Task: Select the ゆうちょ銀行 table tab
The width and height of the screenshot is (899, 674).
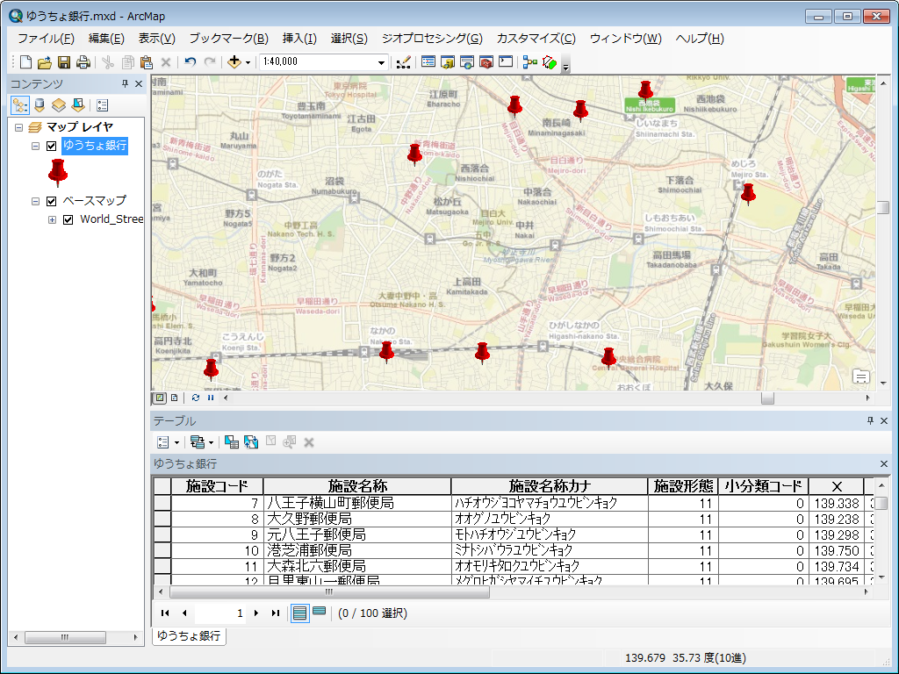Action: (189, 635)
